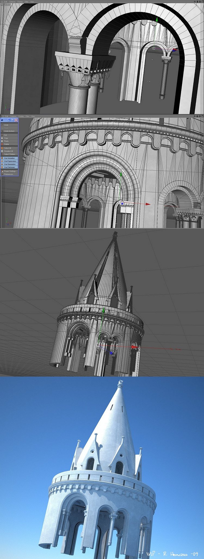The width and height of the screenshot is (204, 559).
Task: Expand the Display menu in the second viewport
Action: [x=21, y=116]
